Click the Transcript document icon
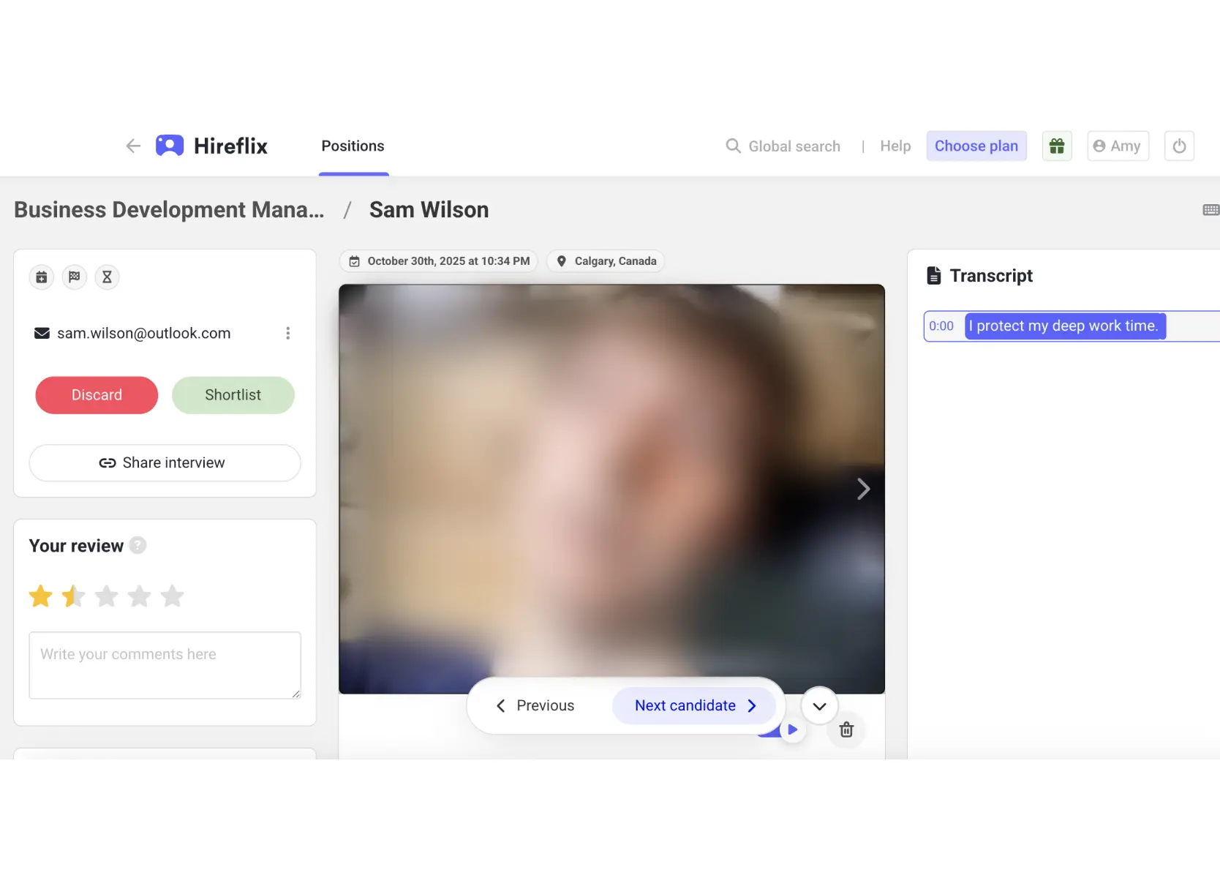This screenshot has height=878, width=1220. tap(934, 275)
